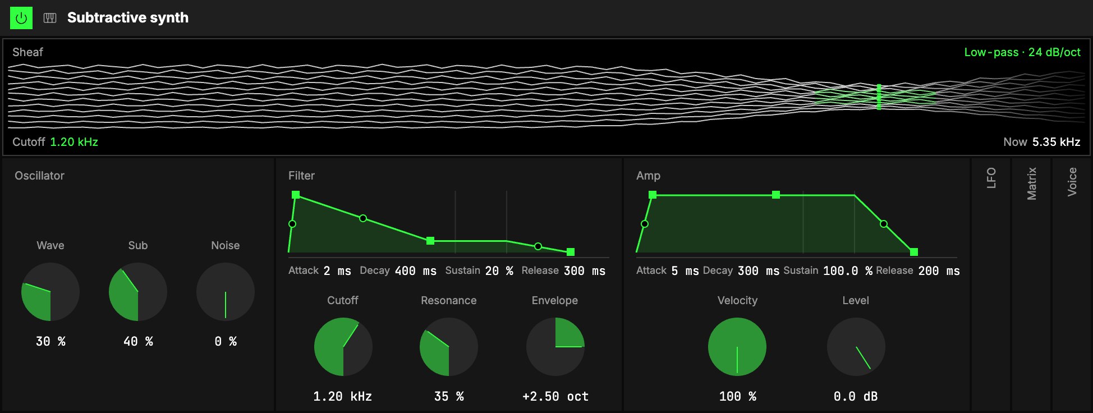Click the "Subtractive synth" title
1093x413 pixels.
pyautogui.click(x=128, y=18)
